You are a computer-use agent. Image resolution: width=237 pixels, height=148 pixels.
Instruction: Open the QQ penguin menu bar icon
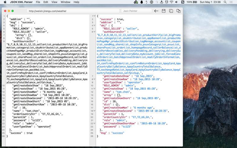pyautogui.click(x=142, y=2)
